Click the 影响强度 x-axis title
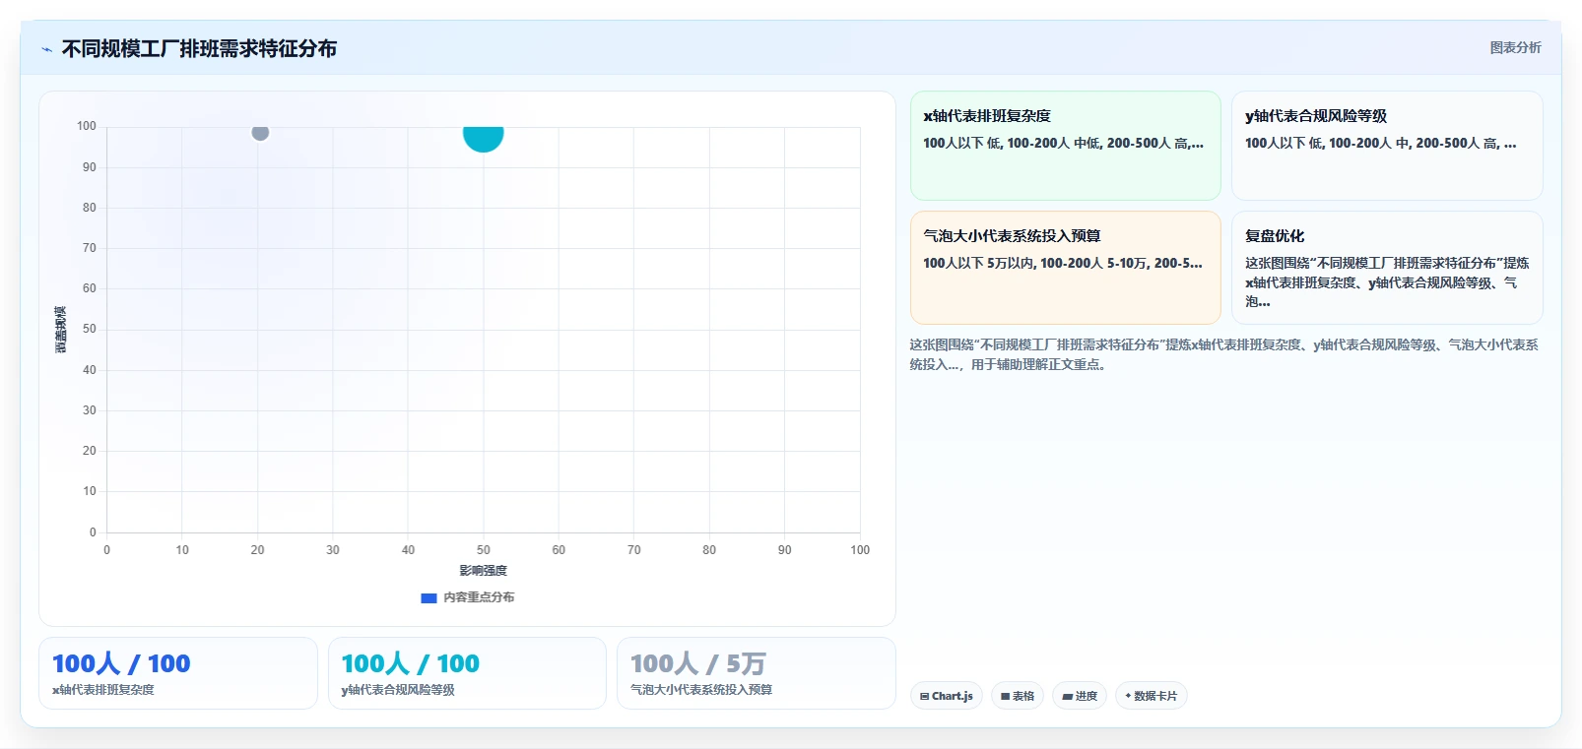This screenshot has width=1582, height=749. coord(483,571)
